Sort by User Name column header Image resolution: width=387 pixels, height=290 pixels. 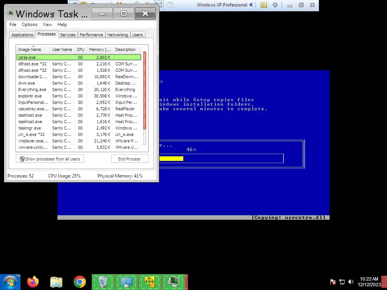coord(62,49)
